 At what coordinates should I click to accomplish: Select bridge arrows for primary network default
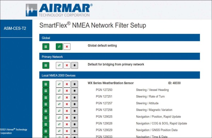tap(59, 65)
